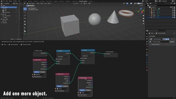176x99 pixels.
Task: Select the Add Cube tool in viewport toolbar
Action: (25, 34)
